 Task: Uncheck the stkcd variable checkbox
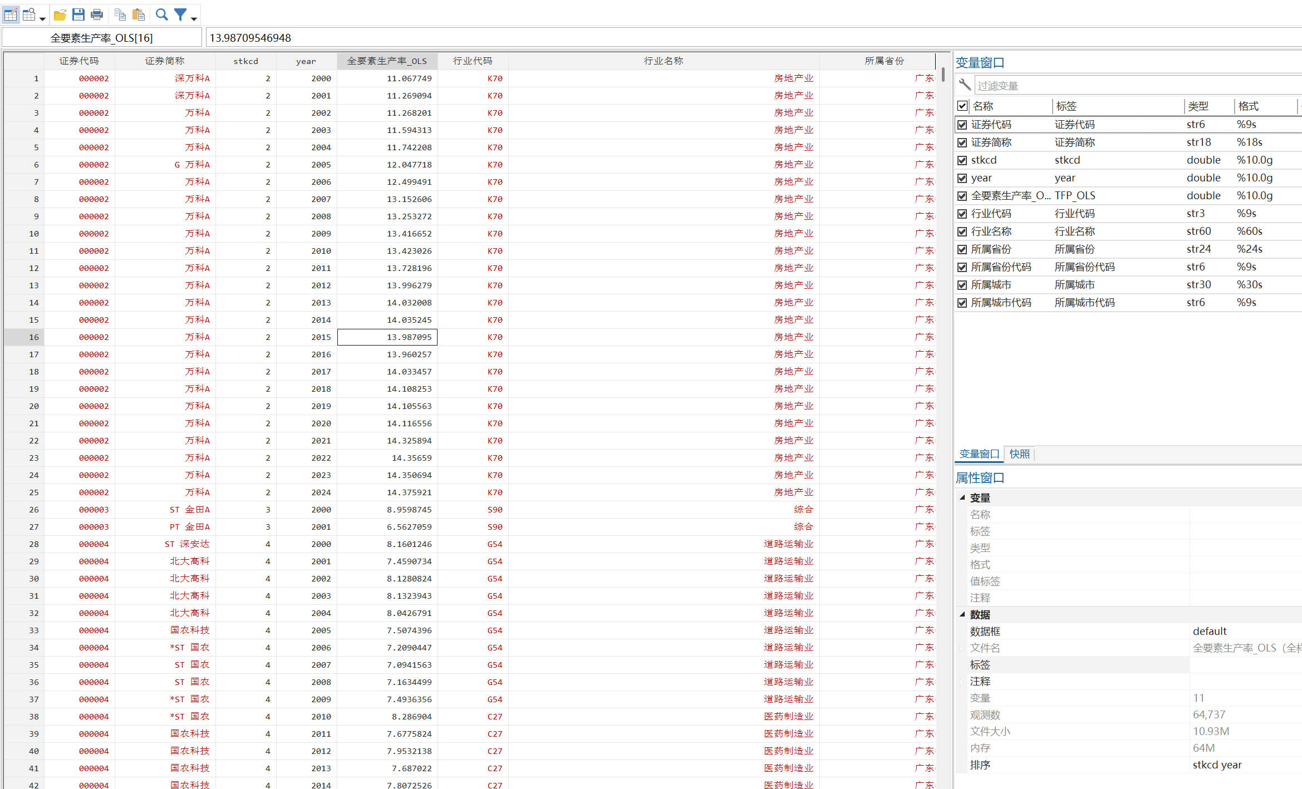point(962,160)
